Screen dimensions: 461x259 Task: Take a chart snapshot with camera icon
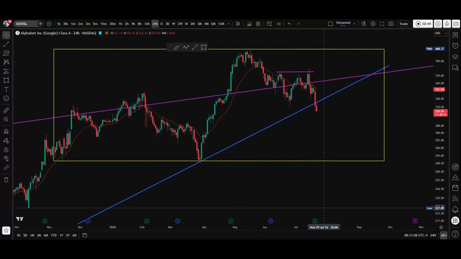tap(391, 24)
